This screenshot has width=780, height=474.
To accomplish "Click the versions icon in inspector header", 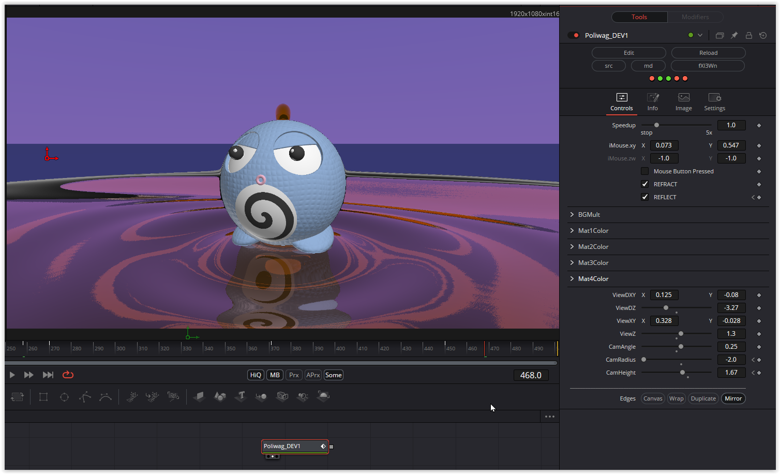I will pos(719,36).
